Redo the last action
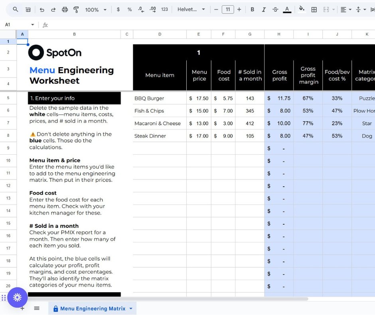This screenshot has width=375, height=315. 53,10
